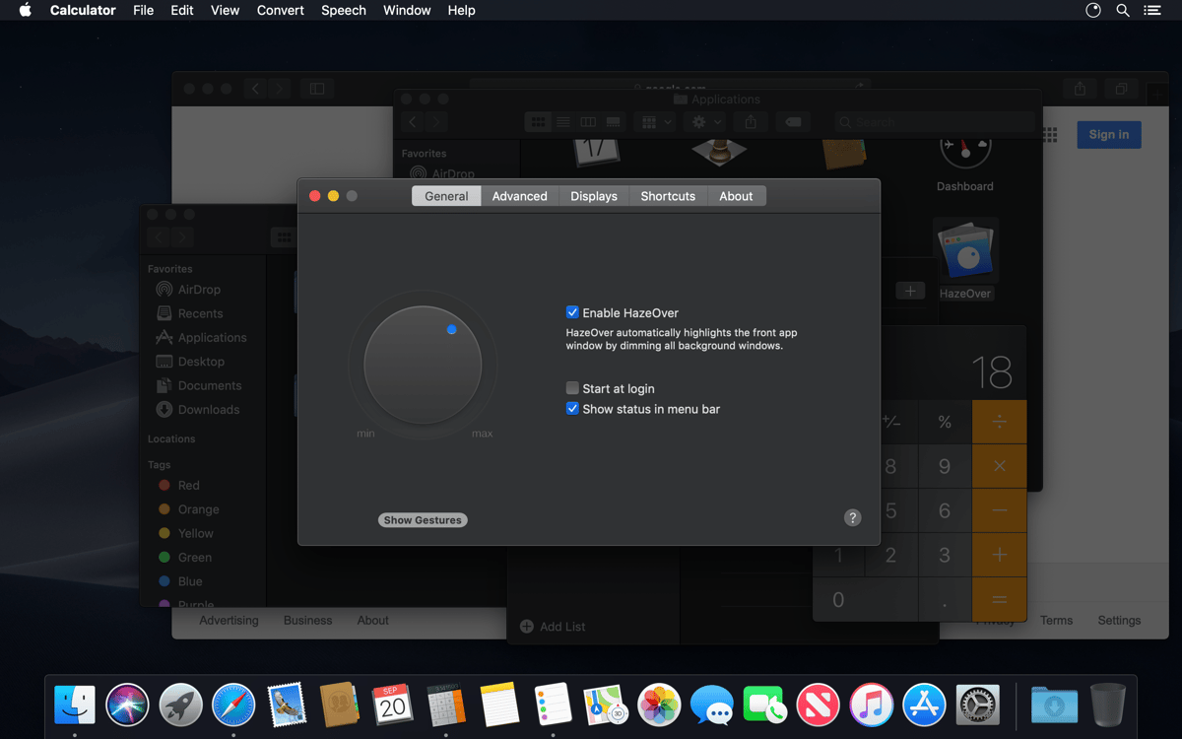
Task: Open Messages from the Dock
Action: tap(712, 705)
